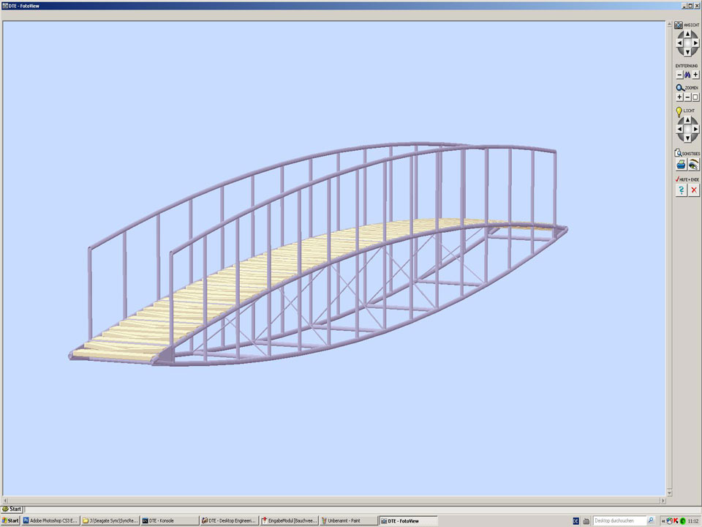
Task: Click the vertical scrollbar up arrow
Action: pos(669,25)
